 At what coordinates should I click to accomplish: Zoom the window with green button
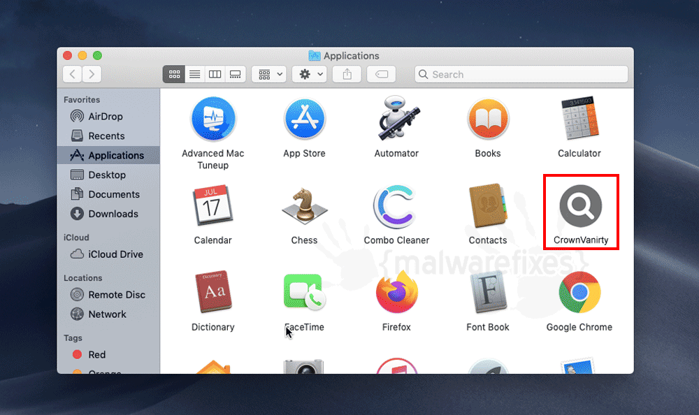[97, 55]
